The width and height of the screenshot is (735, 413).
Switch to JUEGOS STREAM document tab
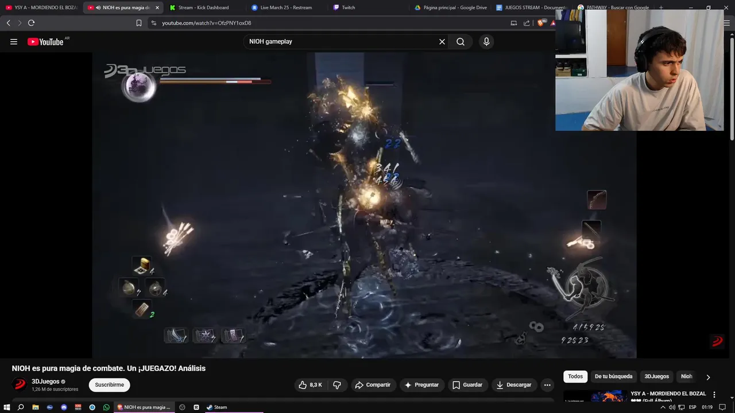532,7
